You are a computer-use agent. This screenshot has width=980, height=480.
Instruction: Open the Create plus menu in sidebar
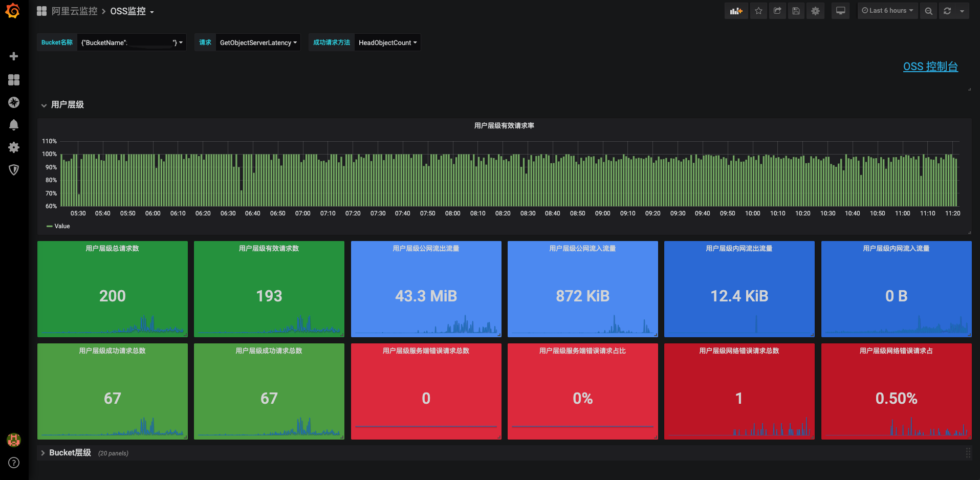14,56
